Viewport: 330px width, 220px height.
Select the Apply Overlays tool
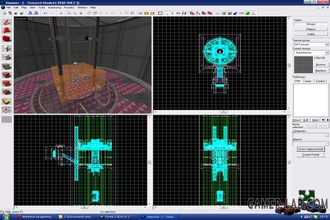7,92
